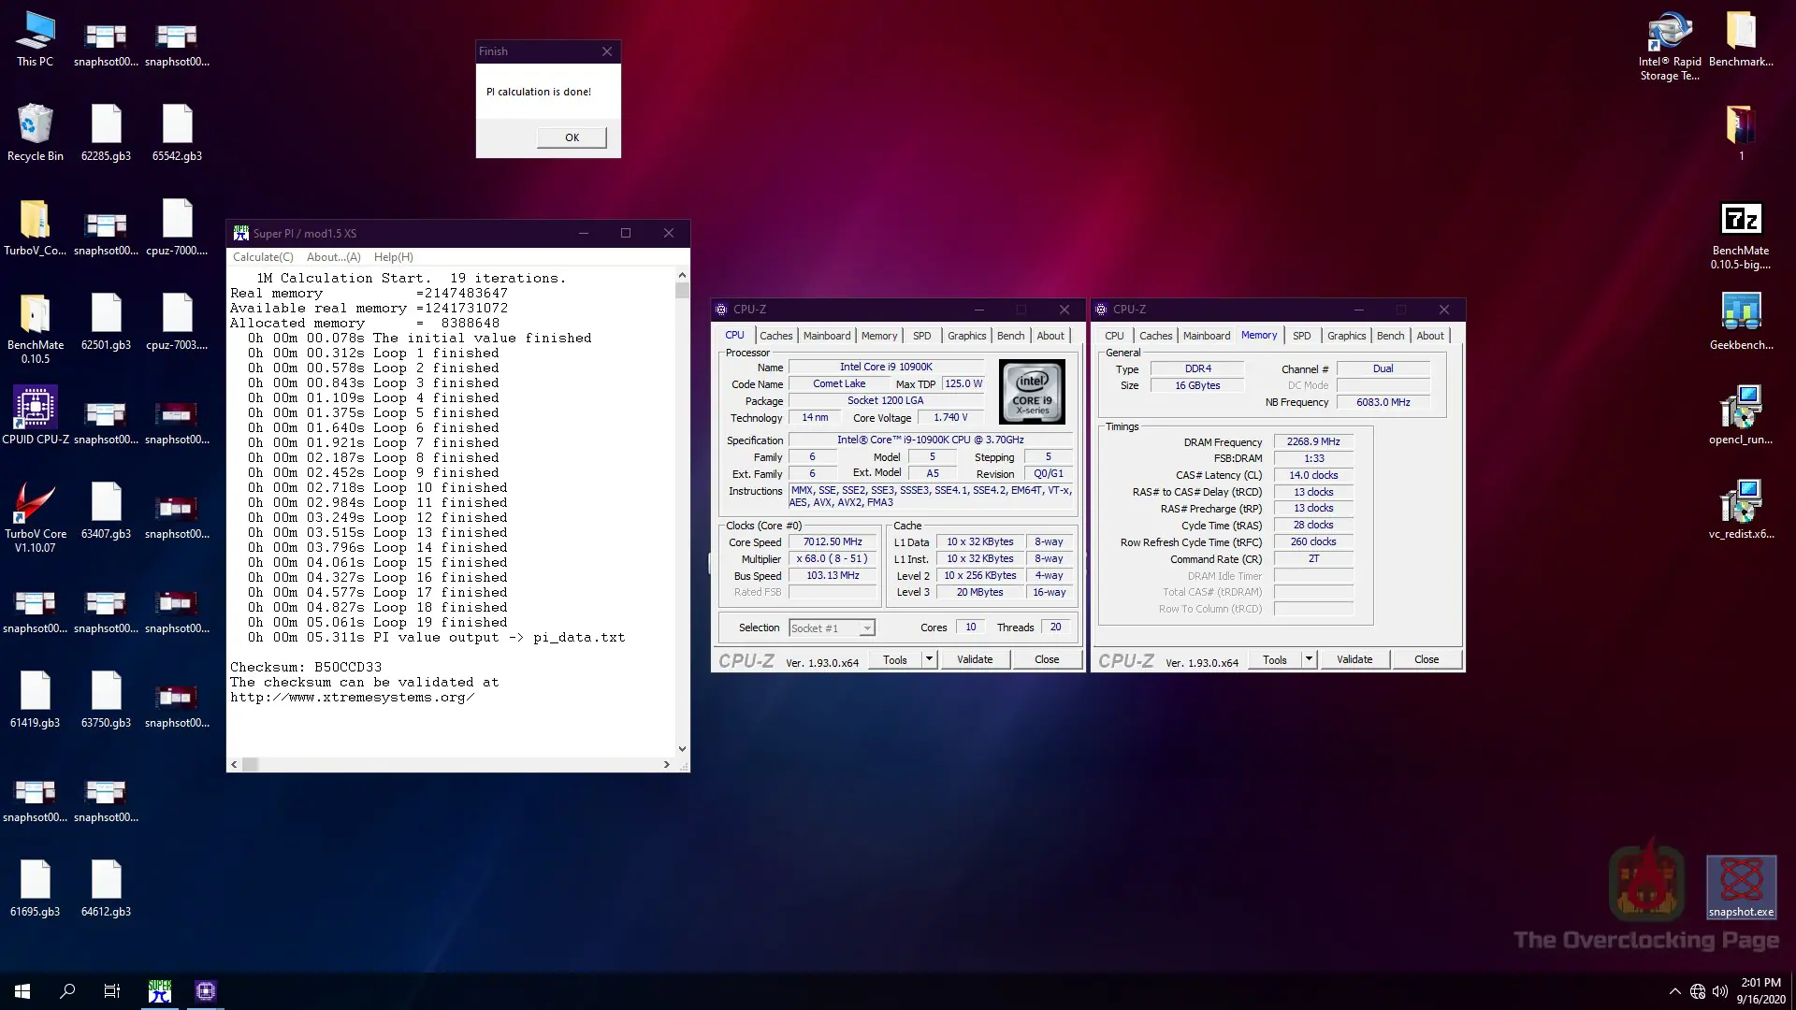This screenshot has height=1010, width=1796.
Task: Select the 65542.gb3 file icon
Action: click(177, 133)
